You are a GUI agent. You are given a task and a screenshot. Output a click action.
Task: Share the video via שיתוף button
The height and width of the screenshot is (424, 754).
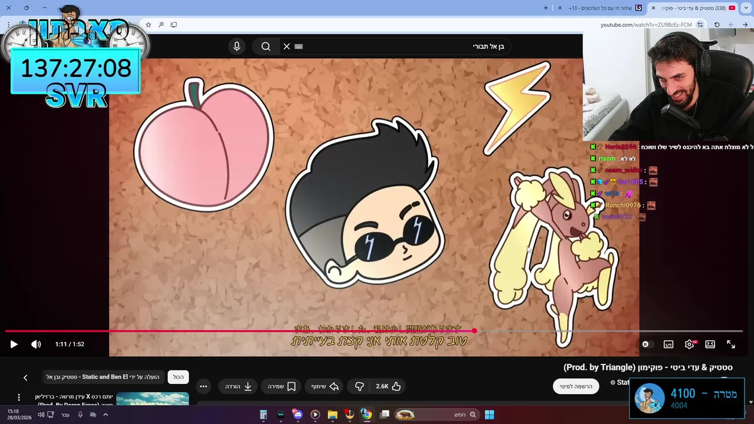click(325, 386)
